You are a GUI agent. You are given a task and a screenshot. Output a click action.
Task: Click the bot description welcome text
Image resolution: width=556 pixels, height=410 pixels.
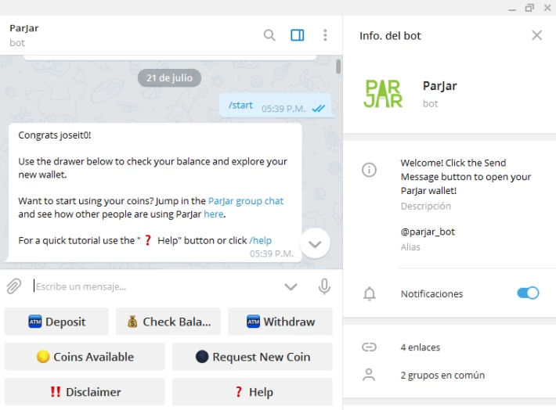click(466, 177)
